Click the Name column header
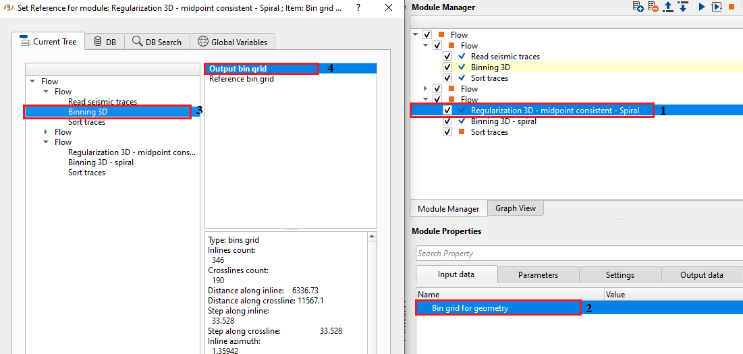The height and width of the screenshot is (354, 743). pos(510,295)
